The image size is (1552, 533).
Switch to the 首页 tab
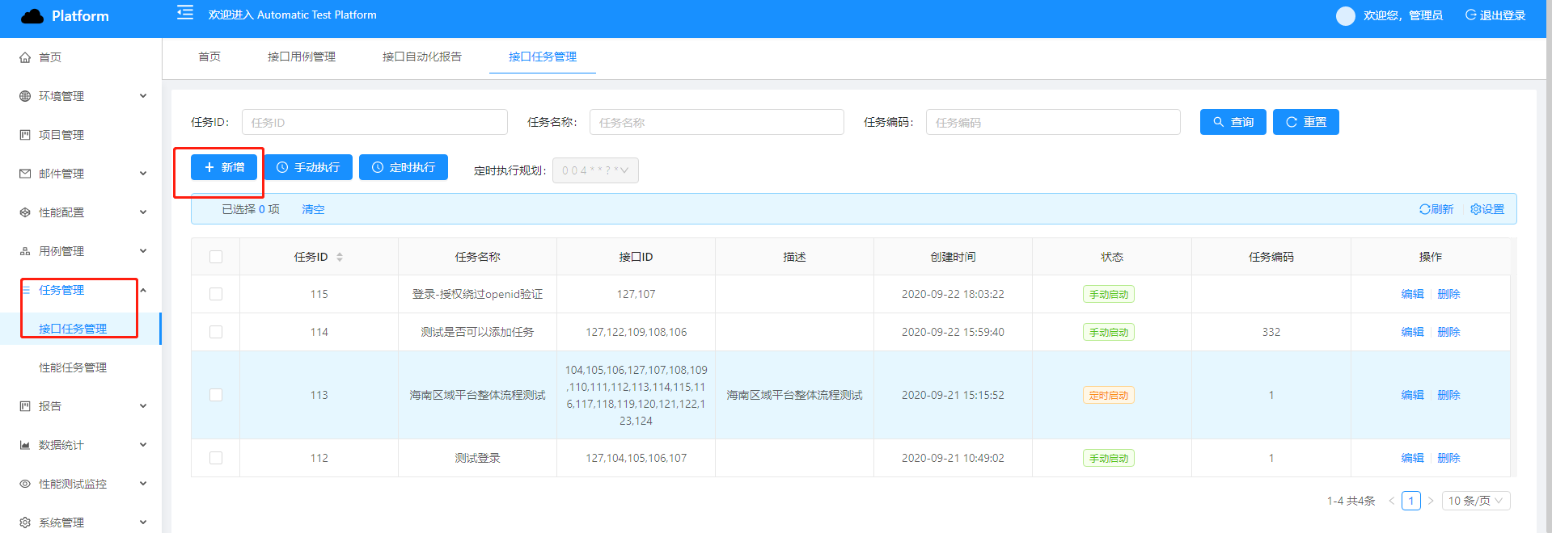click(209, 57)
